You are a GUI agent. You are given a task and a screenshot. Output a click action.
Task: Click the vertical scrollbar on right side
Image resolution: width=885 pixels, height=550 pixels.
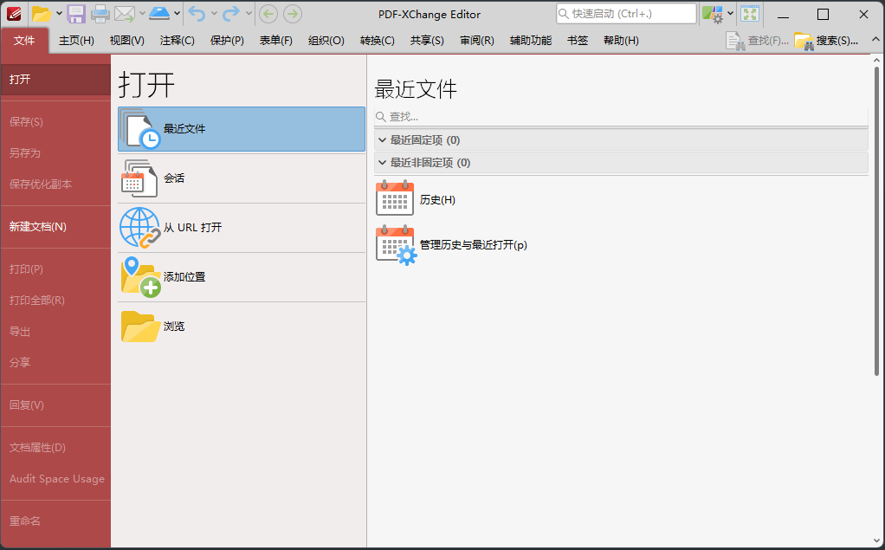tap(876, 225)
